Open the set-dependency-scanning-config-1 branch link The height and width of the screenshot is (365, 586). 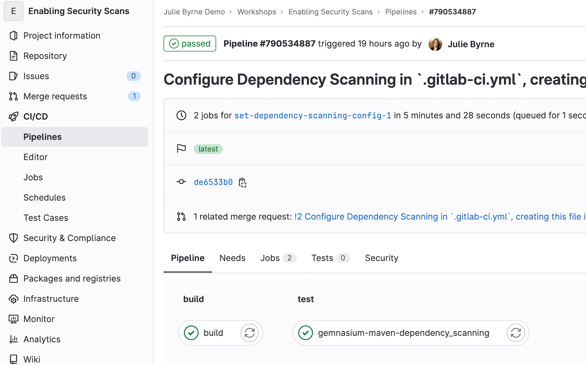click(313, 116)
